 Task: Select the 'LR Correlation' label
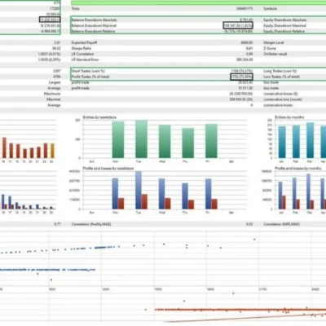[x=82, y=54]
